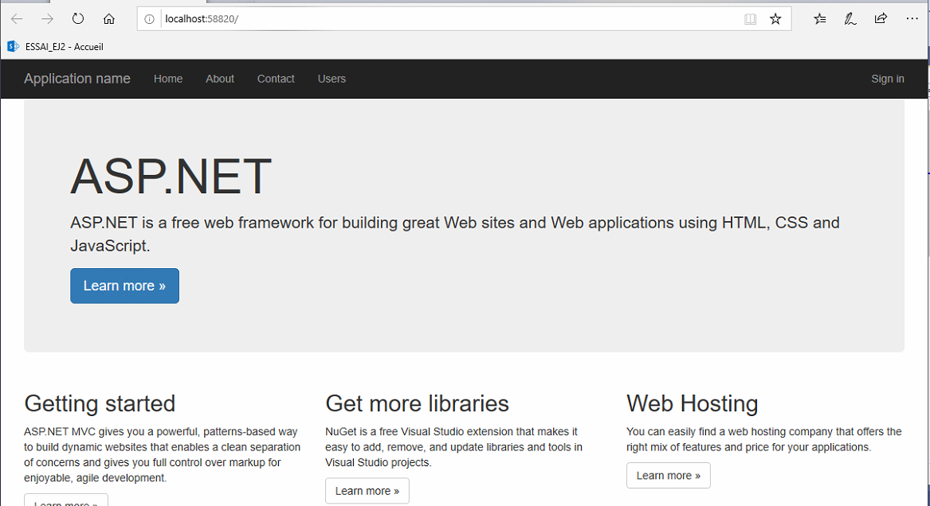Learn more under Get more libraries

(367, 491)
